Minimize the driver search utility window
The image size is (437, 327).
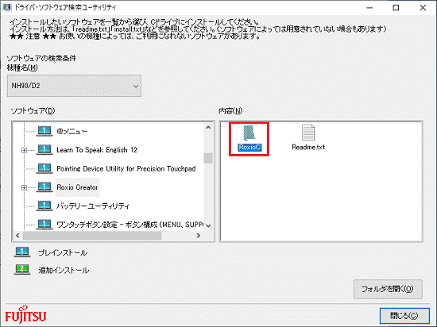click(369, 7)
